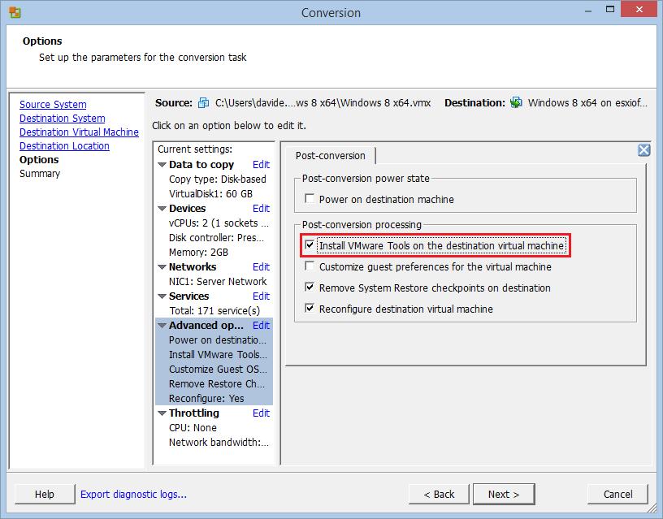Enable "Power on destination machine"
663x519 pixels.
[310, 198]
